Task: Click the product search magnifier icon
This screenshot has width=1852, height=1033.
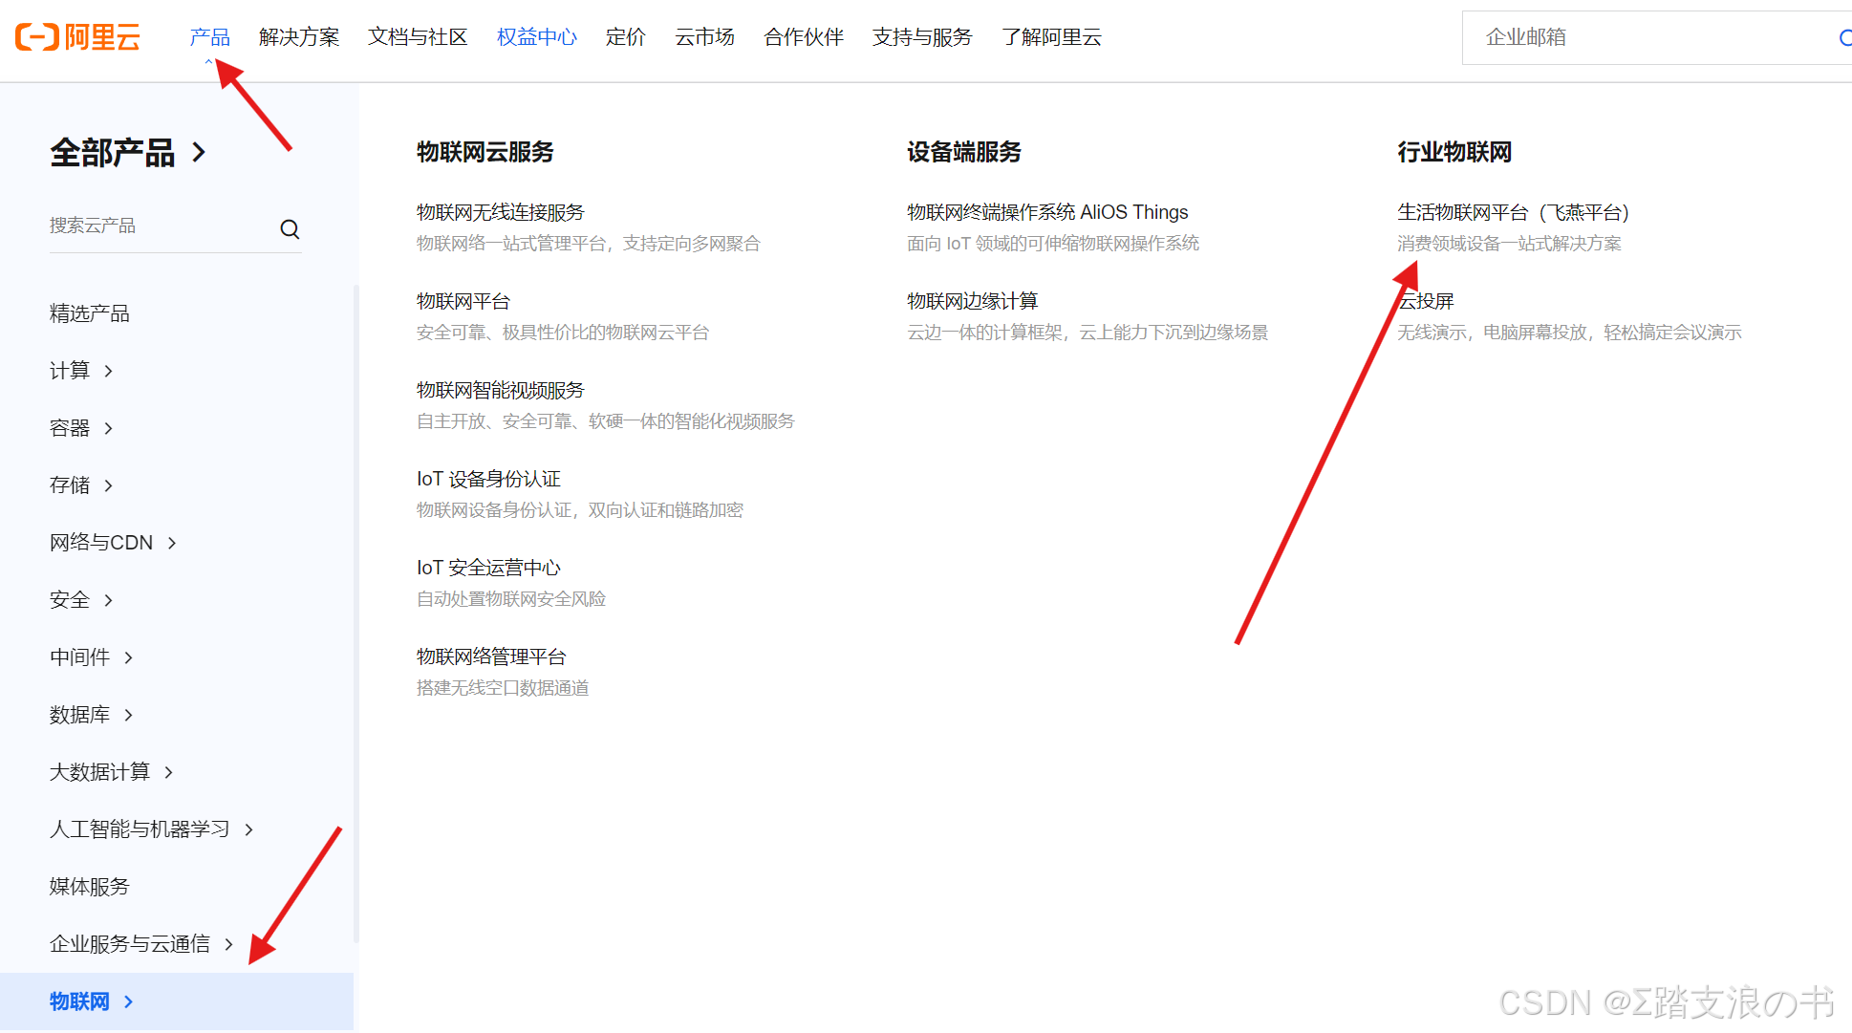Action: coord(290,228)
